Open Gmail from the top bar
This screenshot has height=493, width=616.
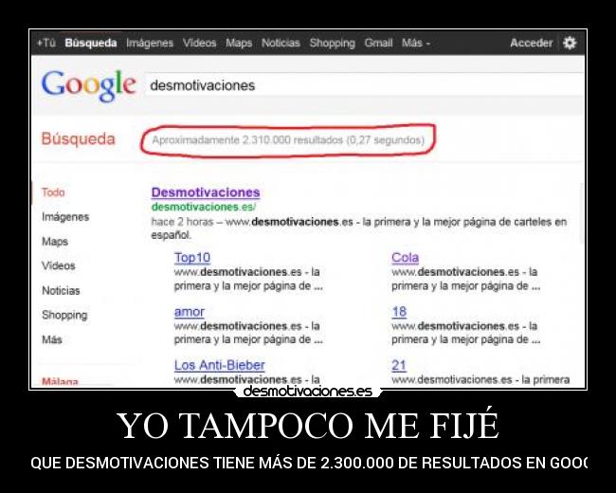pyautogui.click(x=378, y=43)
